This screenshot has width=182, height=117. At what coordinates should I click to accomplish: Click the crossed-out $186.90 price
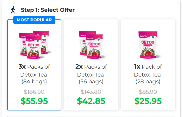click(34, 92)
